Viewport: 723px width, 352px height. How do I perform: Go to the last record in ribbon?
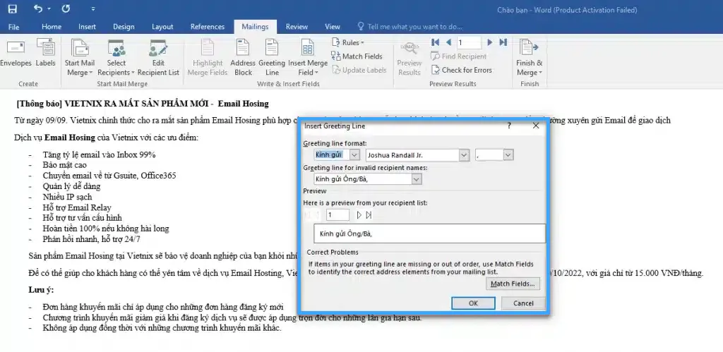(x=503, y=42)
